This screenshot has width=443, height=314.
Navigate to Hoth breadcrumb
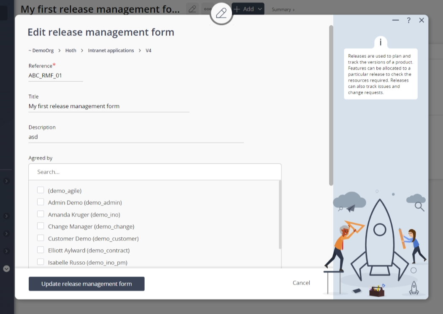[x=70, y=51]
